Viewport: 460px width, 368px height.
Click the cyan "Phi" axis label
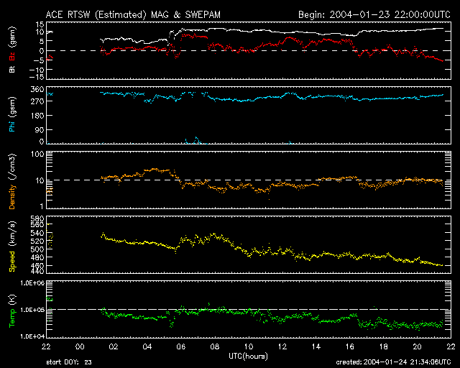(12, 126)
